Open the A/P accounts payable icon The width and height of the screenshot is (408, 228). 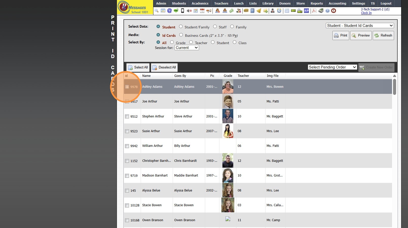tap(307, 11)
